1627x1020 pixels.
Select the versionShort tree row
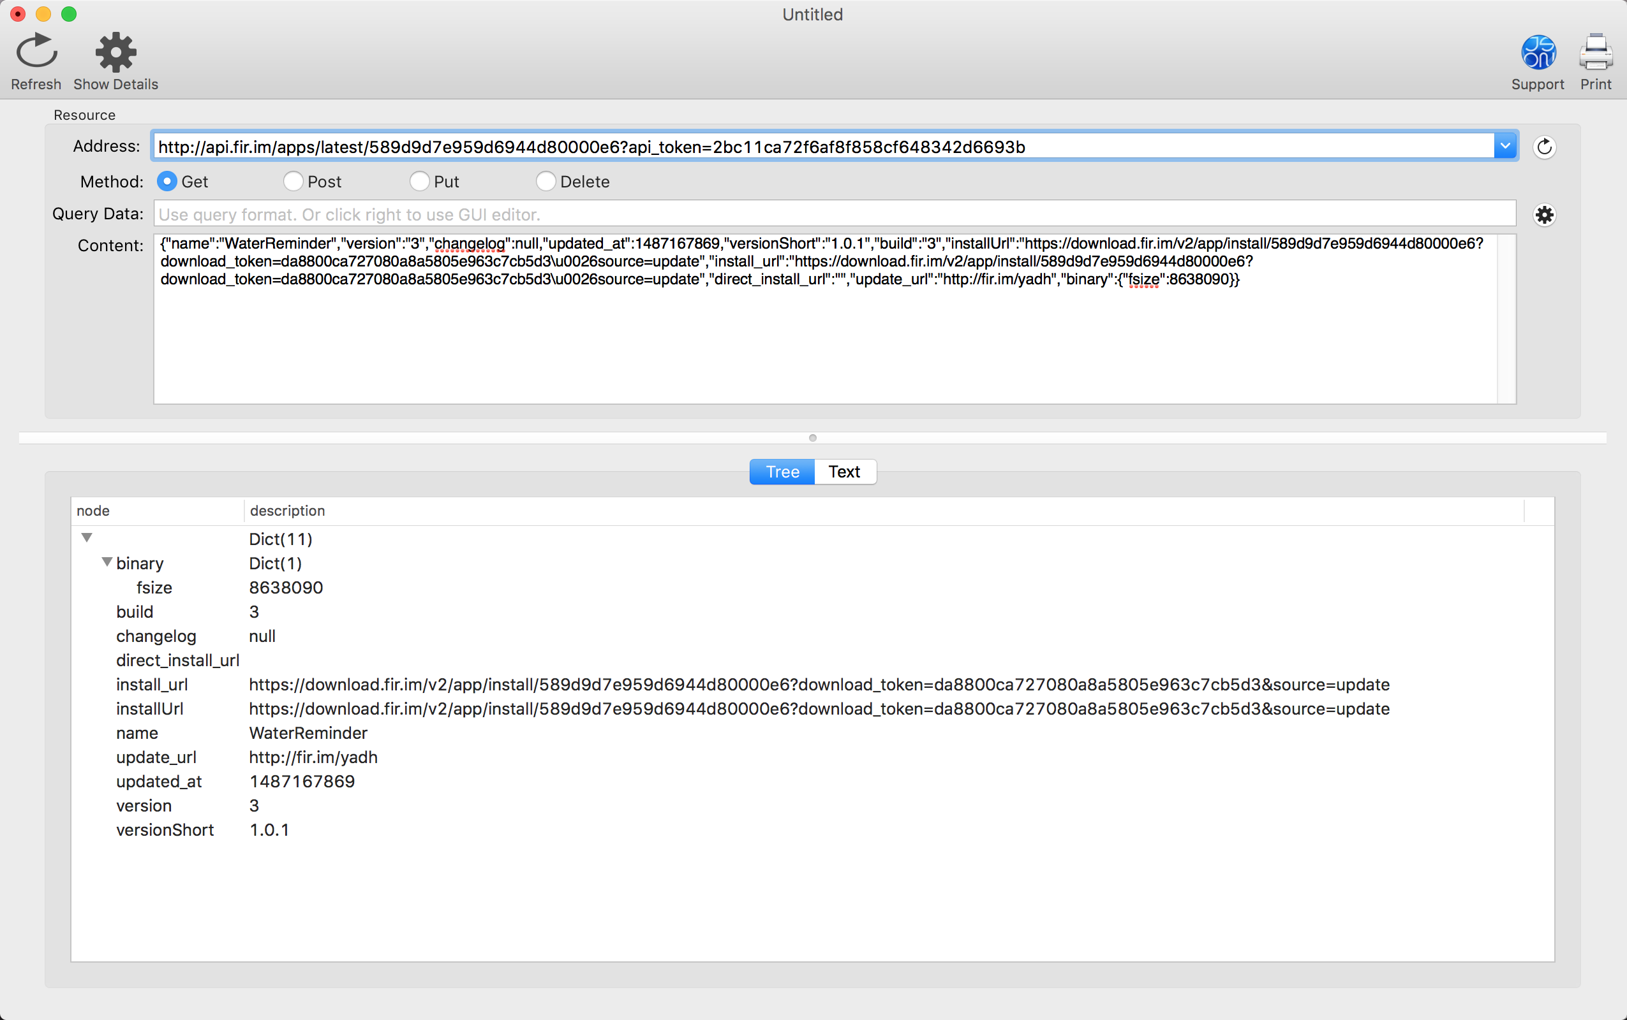click(x=165, y=830)
